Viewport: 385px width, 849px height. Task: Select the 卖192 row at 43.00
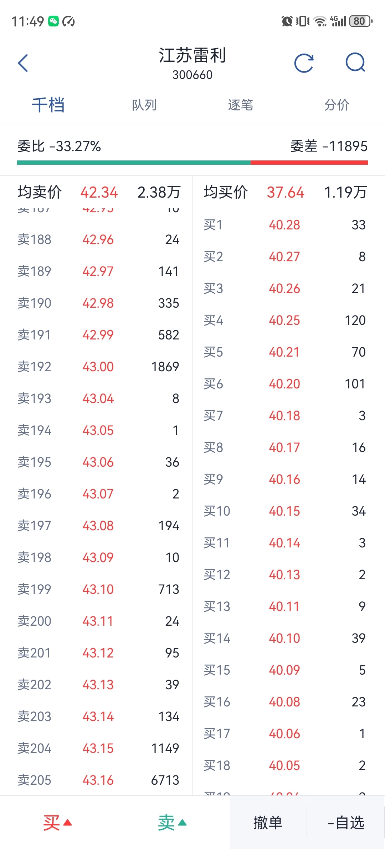tap(98, 367)
